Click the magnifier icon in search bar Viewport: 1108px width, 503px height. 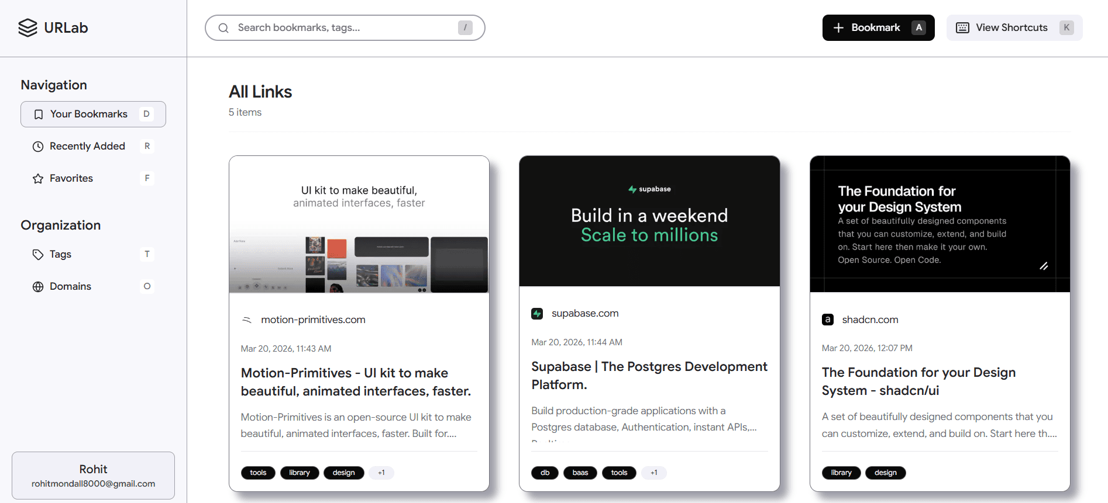[223, 28]
